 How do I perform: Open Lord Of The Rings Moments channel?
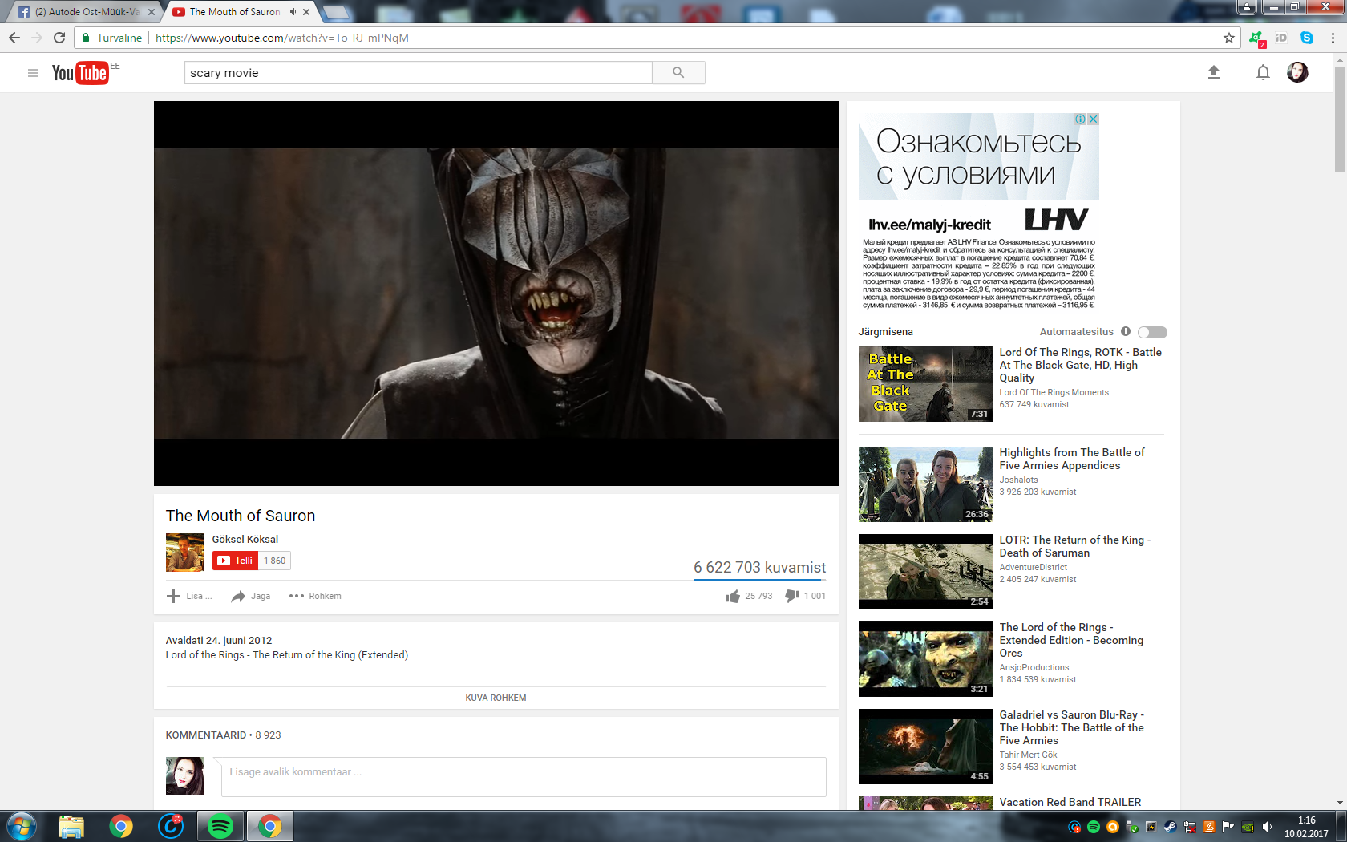(1054, 392)
